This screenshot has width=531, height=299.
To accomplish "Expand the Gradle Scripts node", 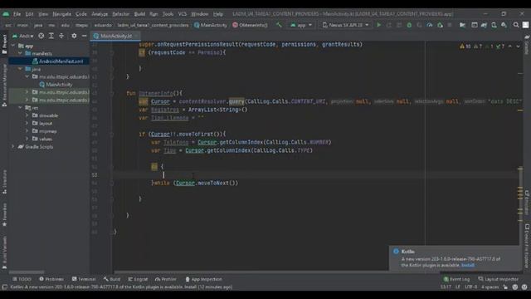I will (13, 147).
